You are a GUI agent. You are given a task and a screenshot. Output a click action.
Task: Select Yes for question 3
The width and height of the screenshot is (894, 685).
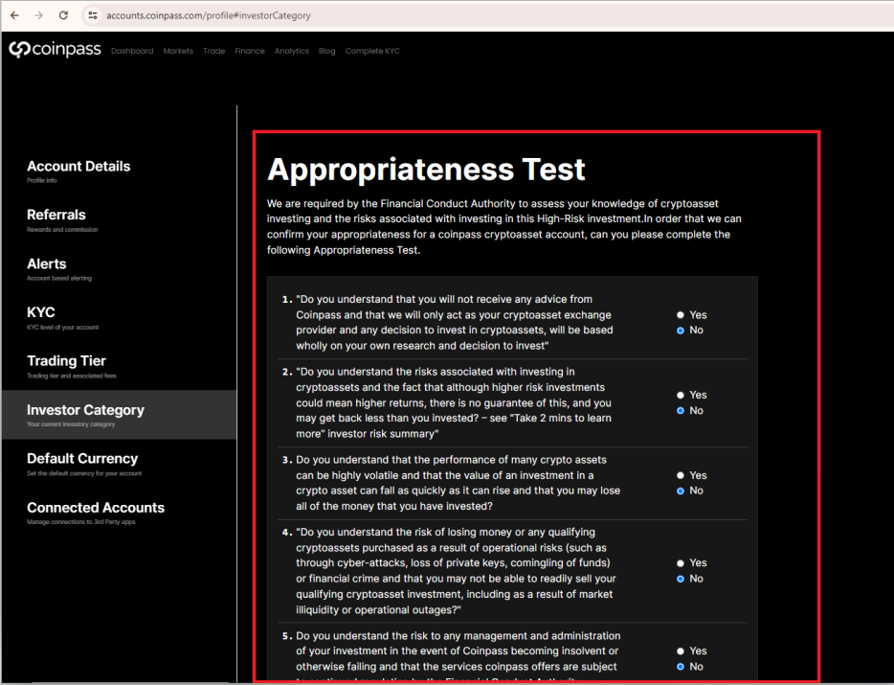click(681, 475)
